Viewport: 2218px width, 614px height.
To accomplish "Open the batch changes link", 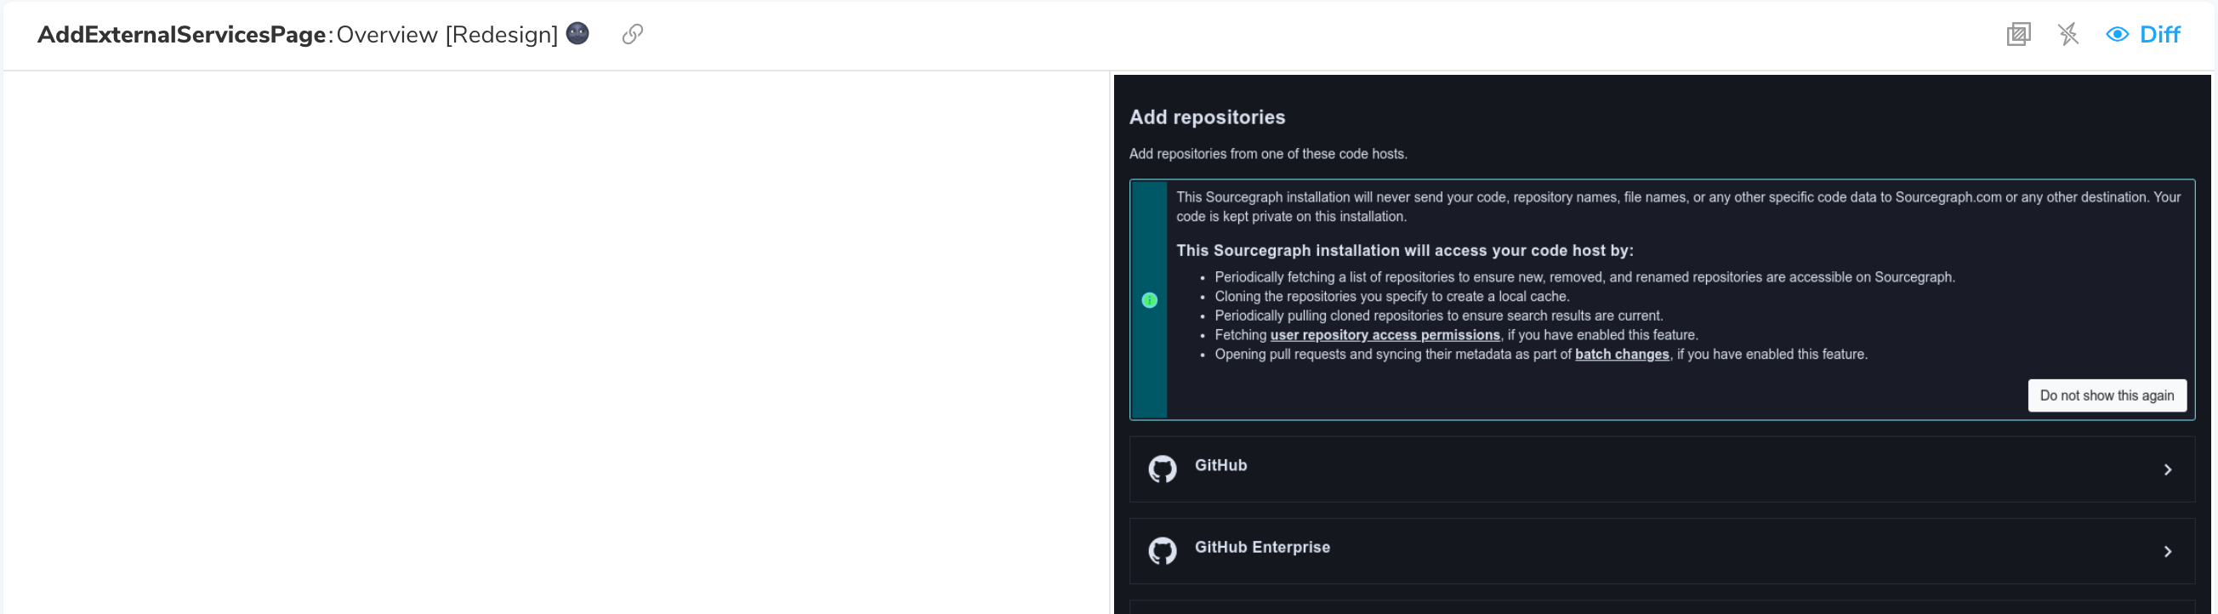I will tap(1621, 354).
